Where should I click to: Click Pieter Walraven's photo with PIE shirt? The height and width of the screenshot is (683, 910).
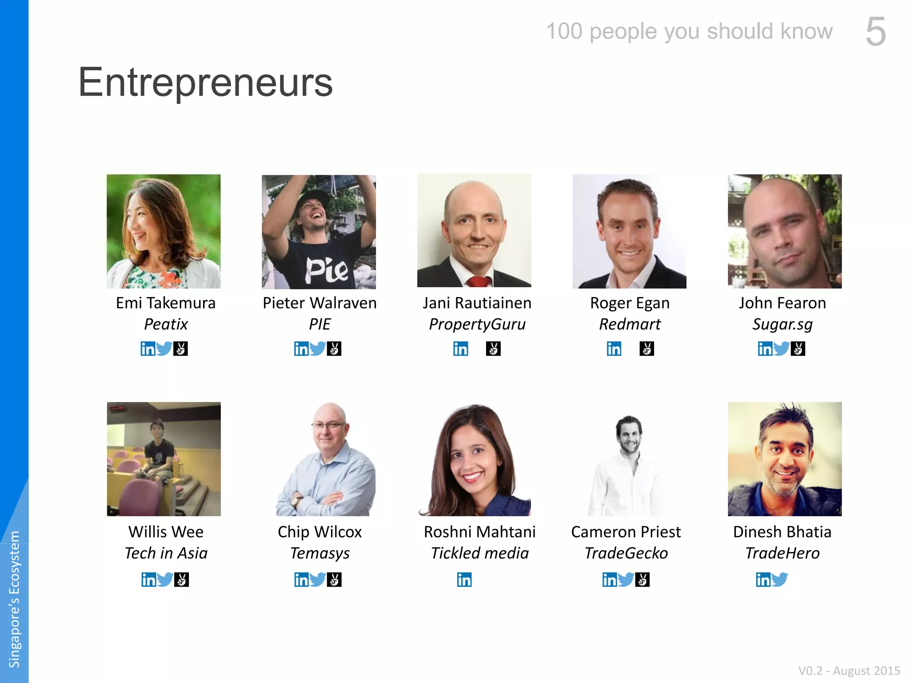pos(319,231)
